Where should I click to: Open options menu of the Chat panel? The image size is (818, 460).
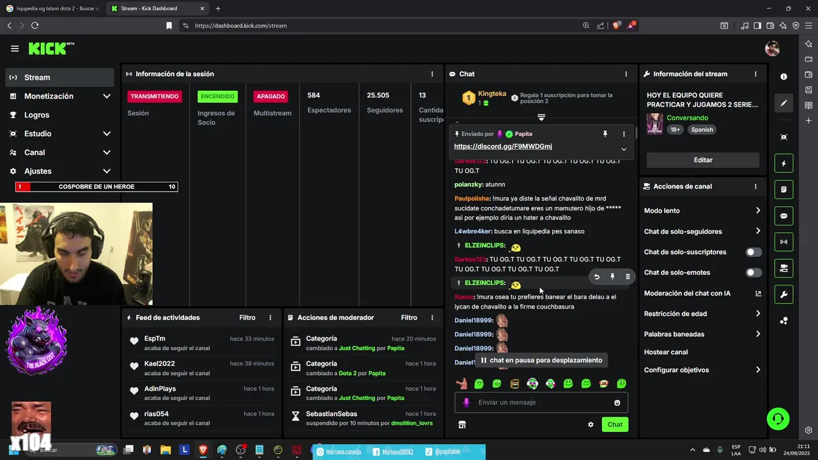point(626,74)
